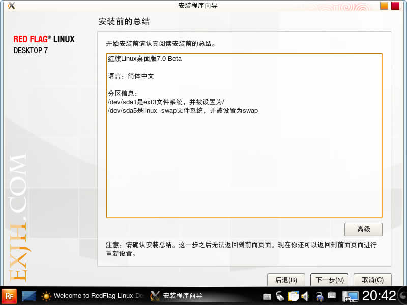Cancel installation with the 取消(C) button

click(372, 280)
